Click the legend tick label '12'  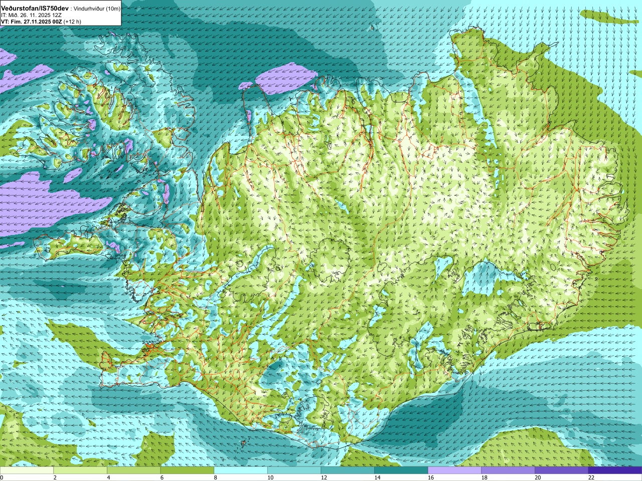[x=324, y=477]
